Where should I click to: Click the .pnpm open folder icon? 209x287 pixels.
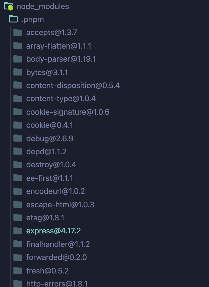coord(13,19)
